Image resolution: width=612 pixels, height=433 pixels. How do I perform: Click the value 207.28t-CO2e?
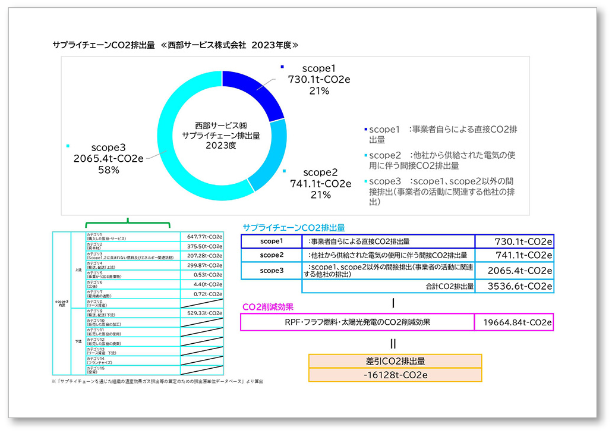pyautogui.click(x=204, y=256)
